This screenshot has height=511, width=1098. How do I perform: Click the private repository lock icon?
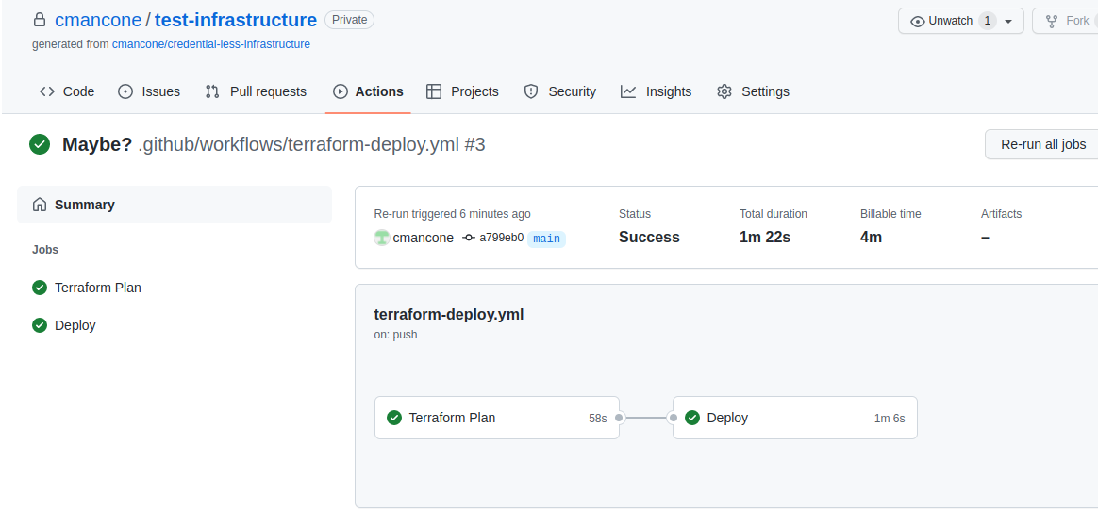click(40, 21)
